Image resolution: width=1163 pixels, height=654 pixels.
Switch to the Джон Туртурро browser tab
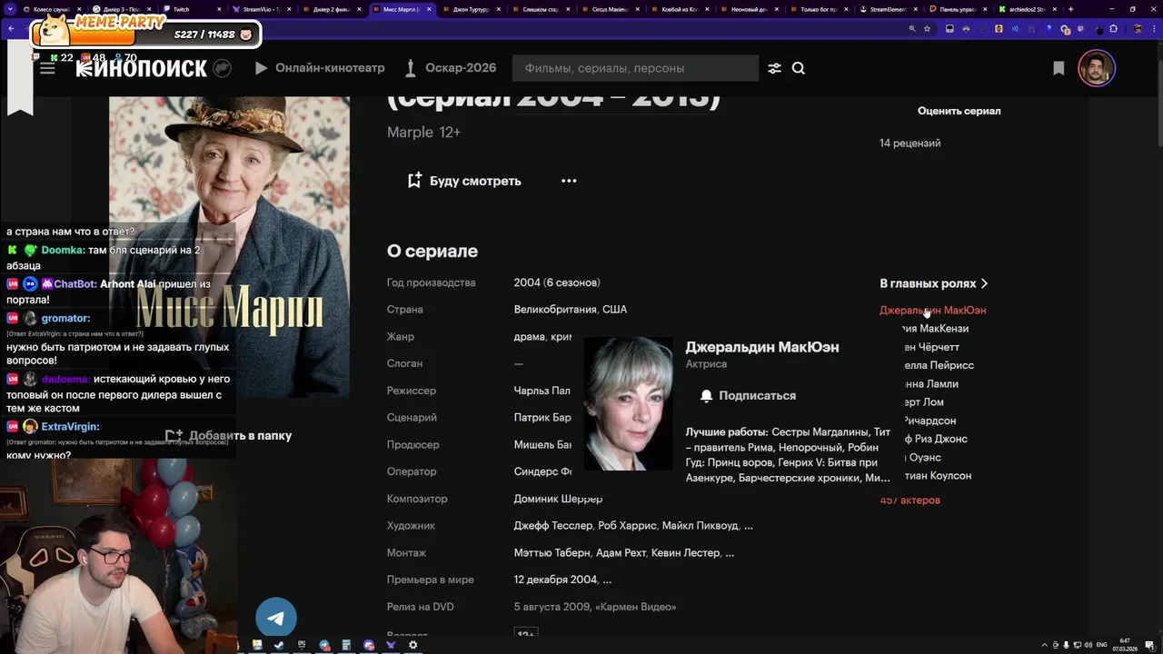pos(472,9)
